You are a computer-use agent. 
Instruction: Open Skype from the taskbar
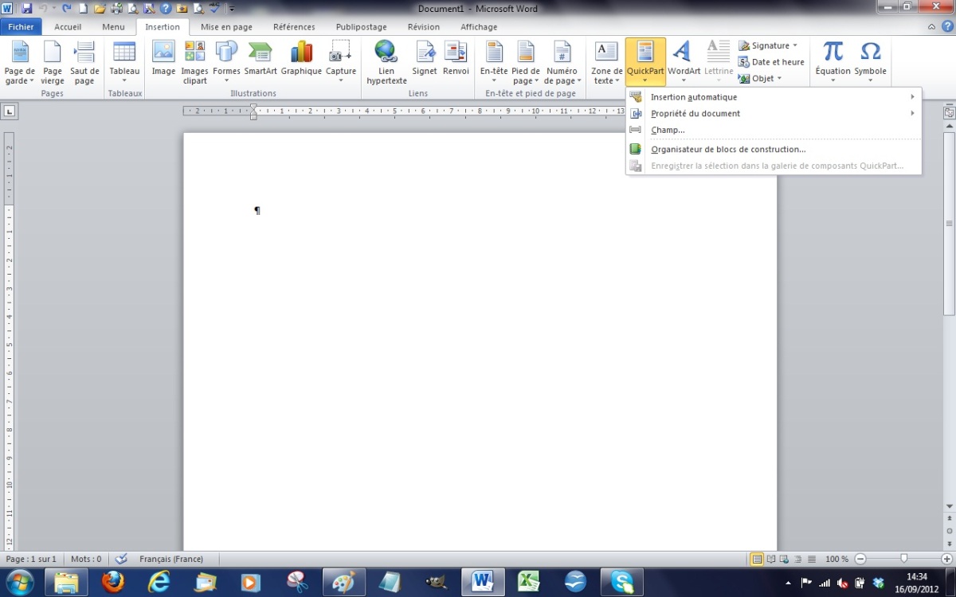621,583
